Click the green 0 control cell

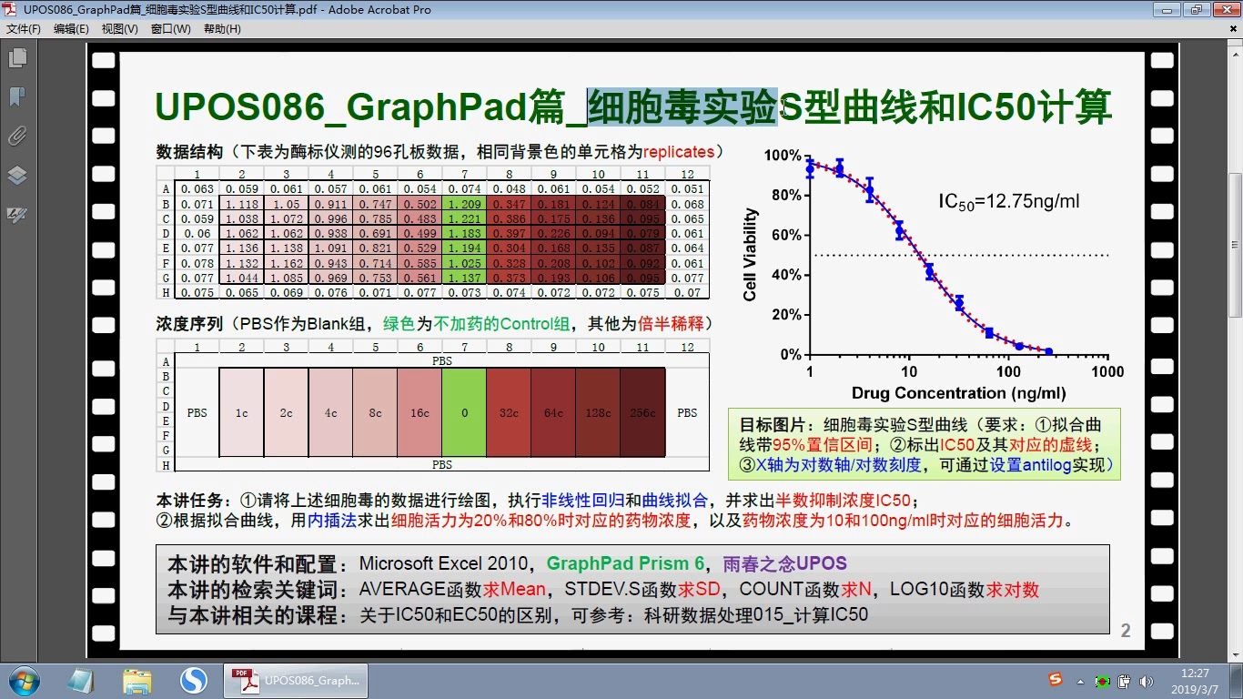pyautogui.click(x=464, y=412)
